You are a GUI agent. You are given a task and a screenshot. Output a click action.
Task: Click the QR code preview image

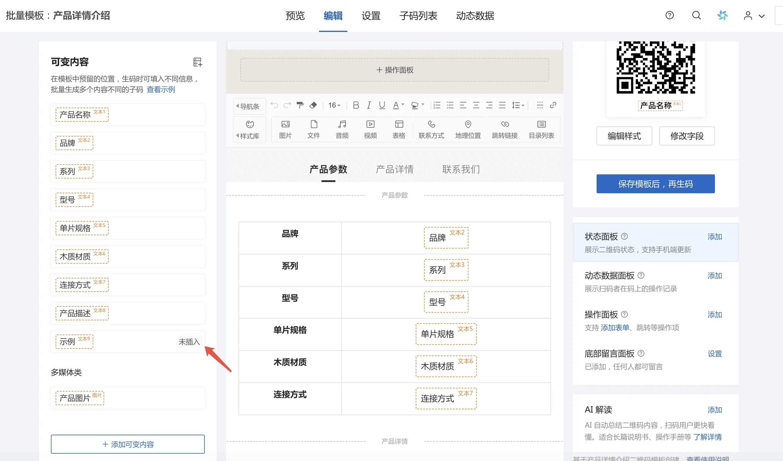655,67
